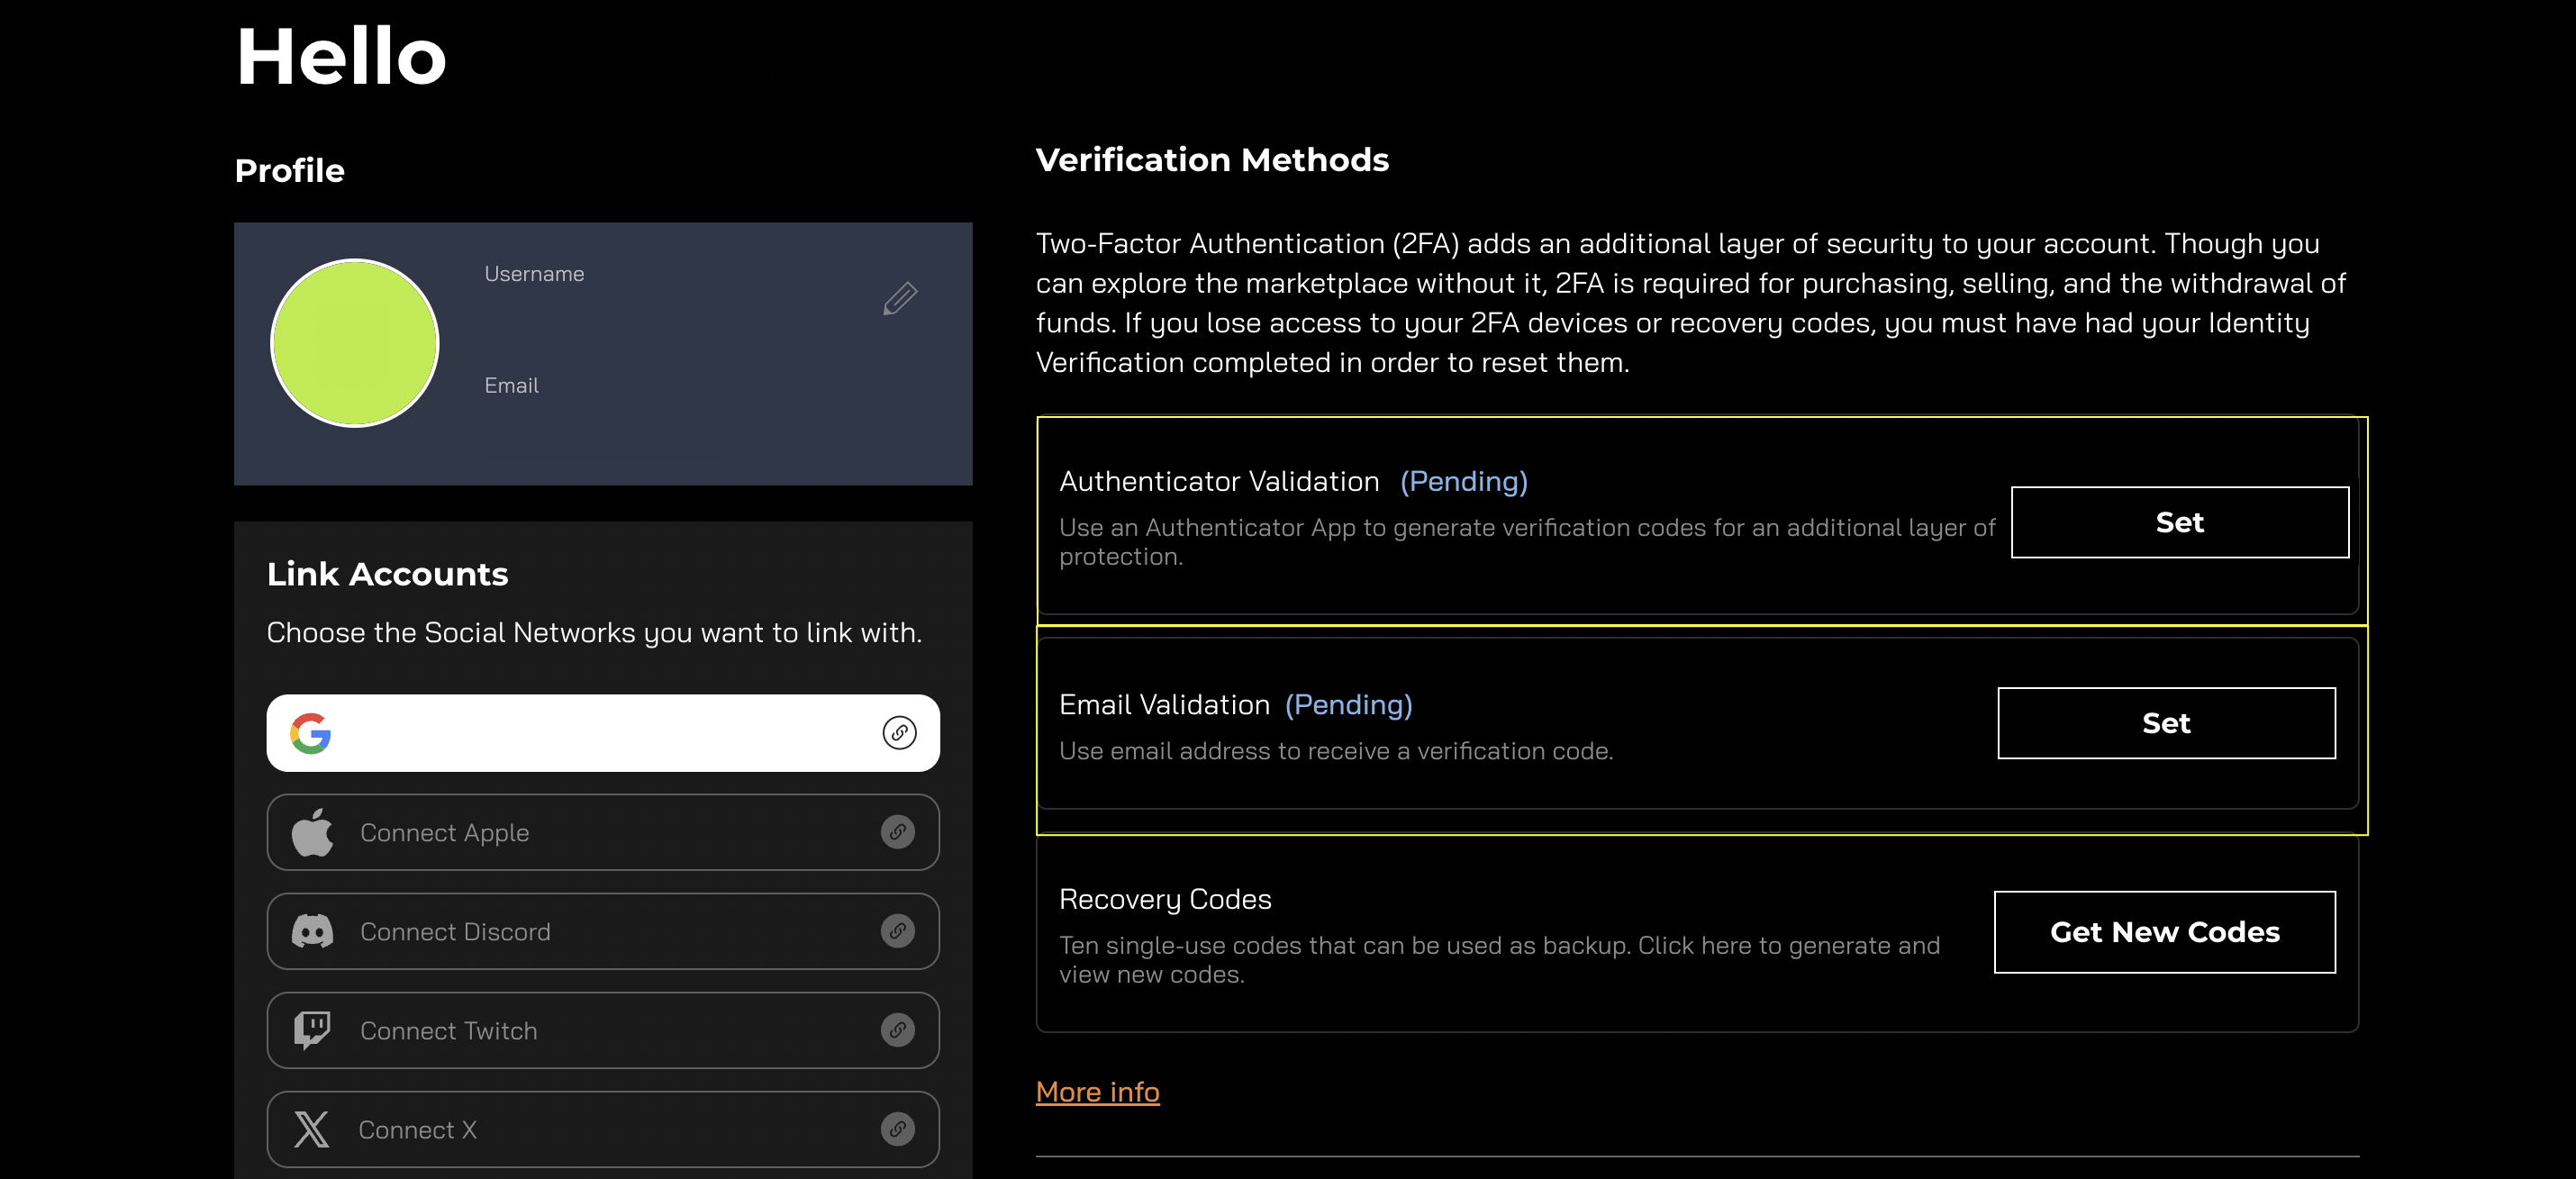Set up Email Validation
Viewport: 2576px width, 1179px height.
[2166, 723]
